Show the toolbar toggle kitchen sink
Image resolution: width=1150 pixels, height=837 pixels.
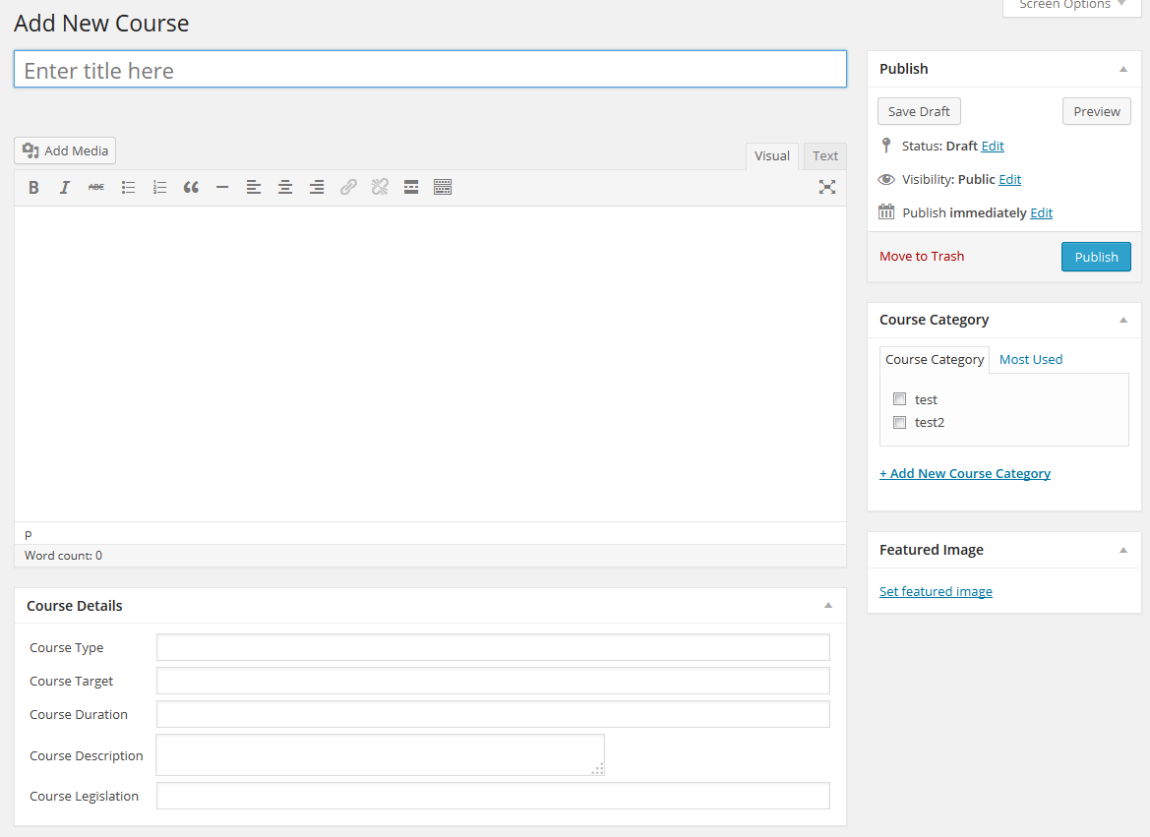pos(443,187)
